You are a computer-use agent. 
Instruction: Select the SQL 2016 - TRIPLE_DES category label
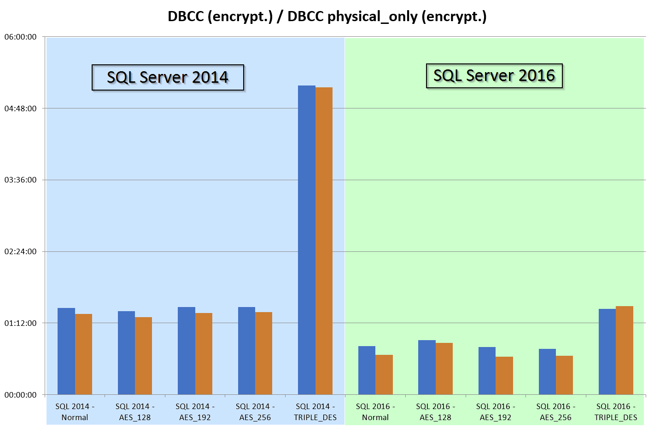point(616,412)
